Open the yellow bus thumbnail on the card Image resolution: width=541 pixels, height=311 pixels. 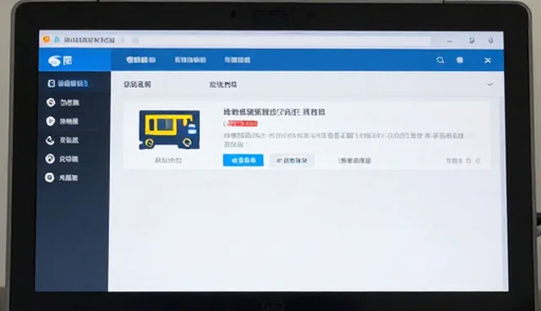169,129
